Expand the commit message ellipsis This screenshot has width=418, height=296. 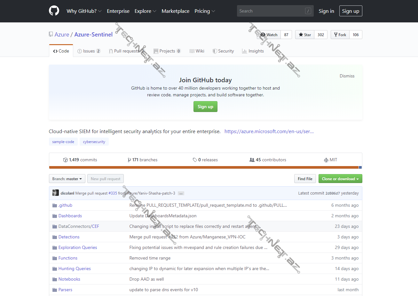[181, 193]
